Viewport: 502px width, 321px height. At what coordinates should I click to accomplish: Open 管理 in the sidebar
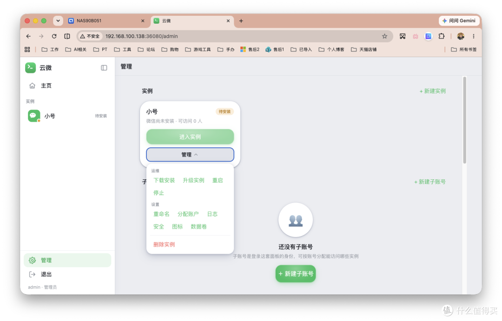pos(67,260)
